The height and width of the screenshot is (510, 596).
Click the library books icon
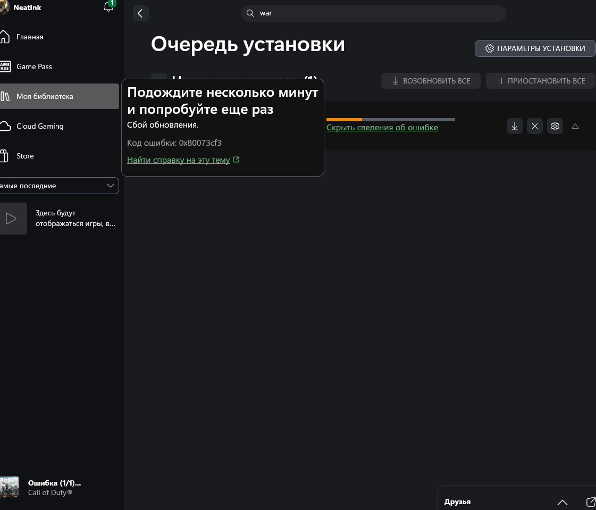point(5,96)
